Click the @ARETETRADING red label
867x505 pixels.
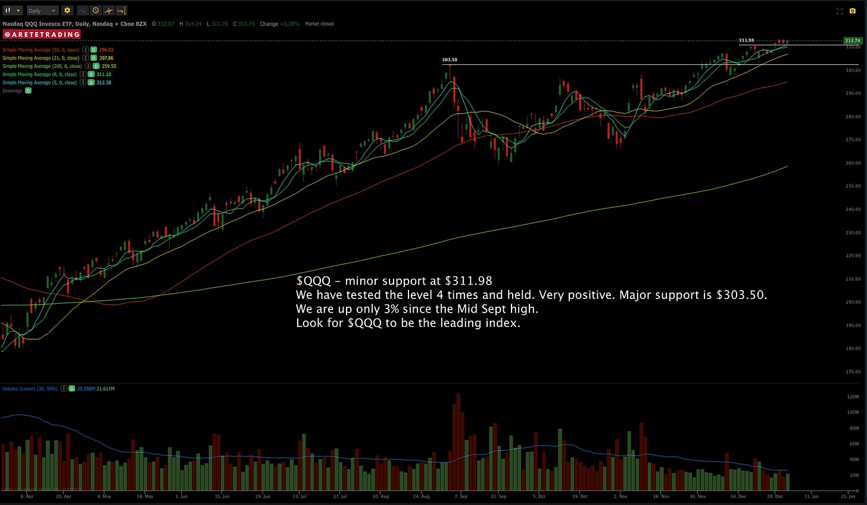coord(41,35)
